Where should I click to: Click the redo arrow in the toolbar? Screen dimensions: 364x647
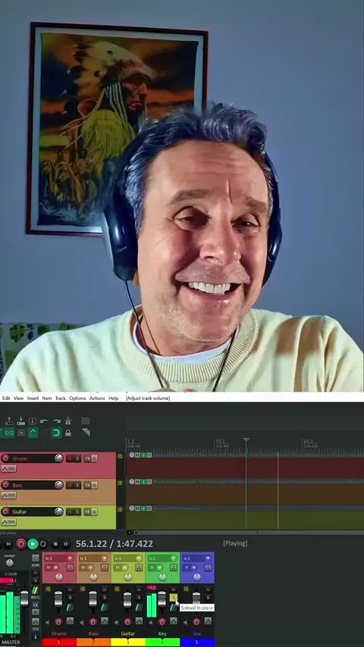(x=57, y=421)
